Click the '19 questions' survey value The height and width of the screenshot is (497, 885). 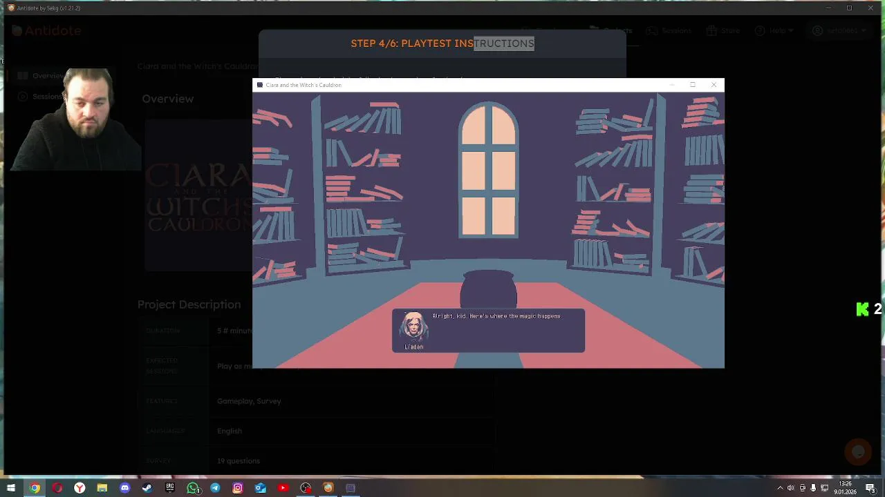tap(239, 460)
